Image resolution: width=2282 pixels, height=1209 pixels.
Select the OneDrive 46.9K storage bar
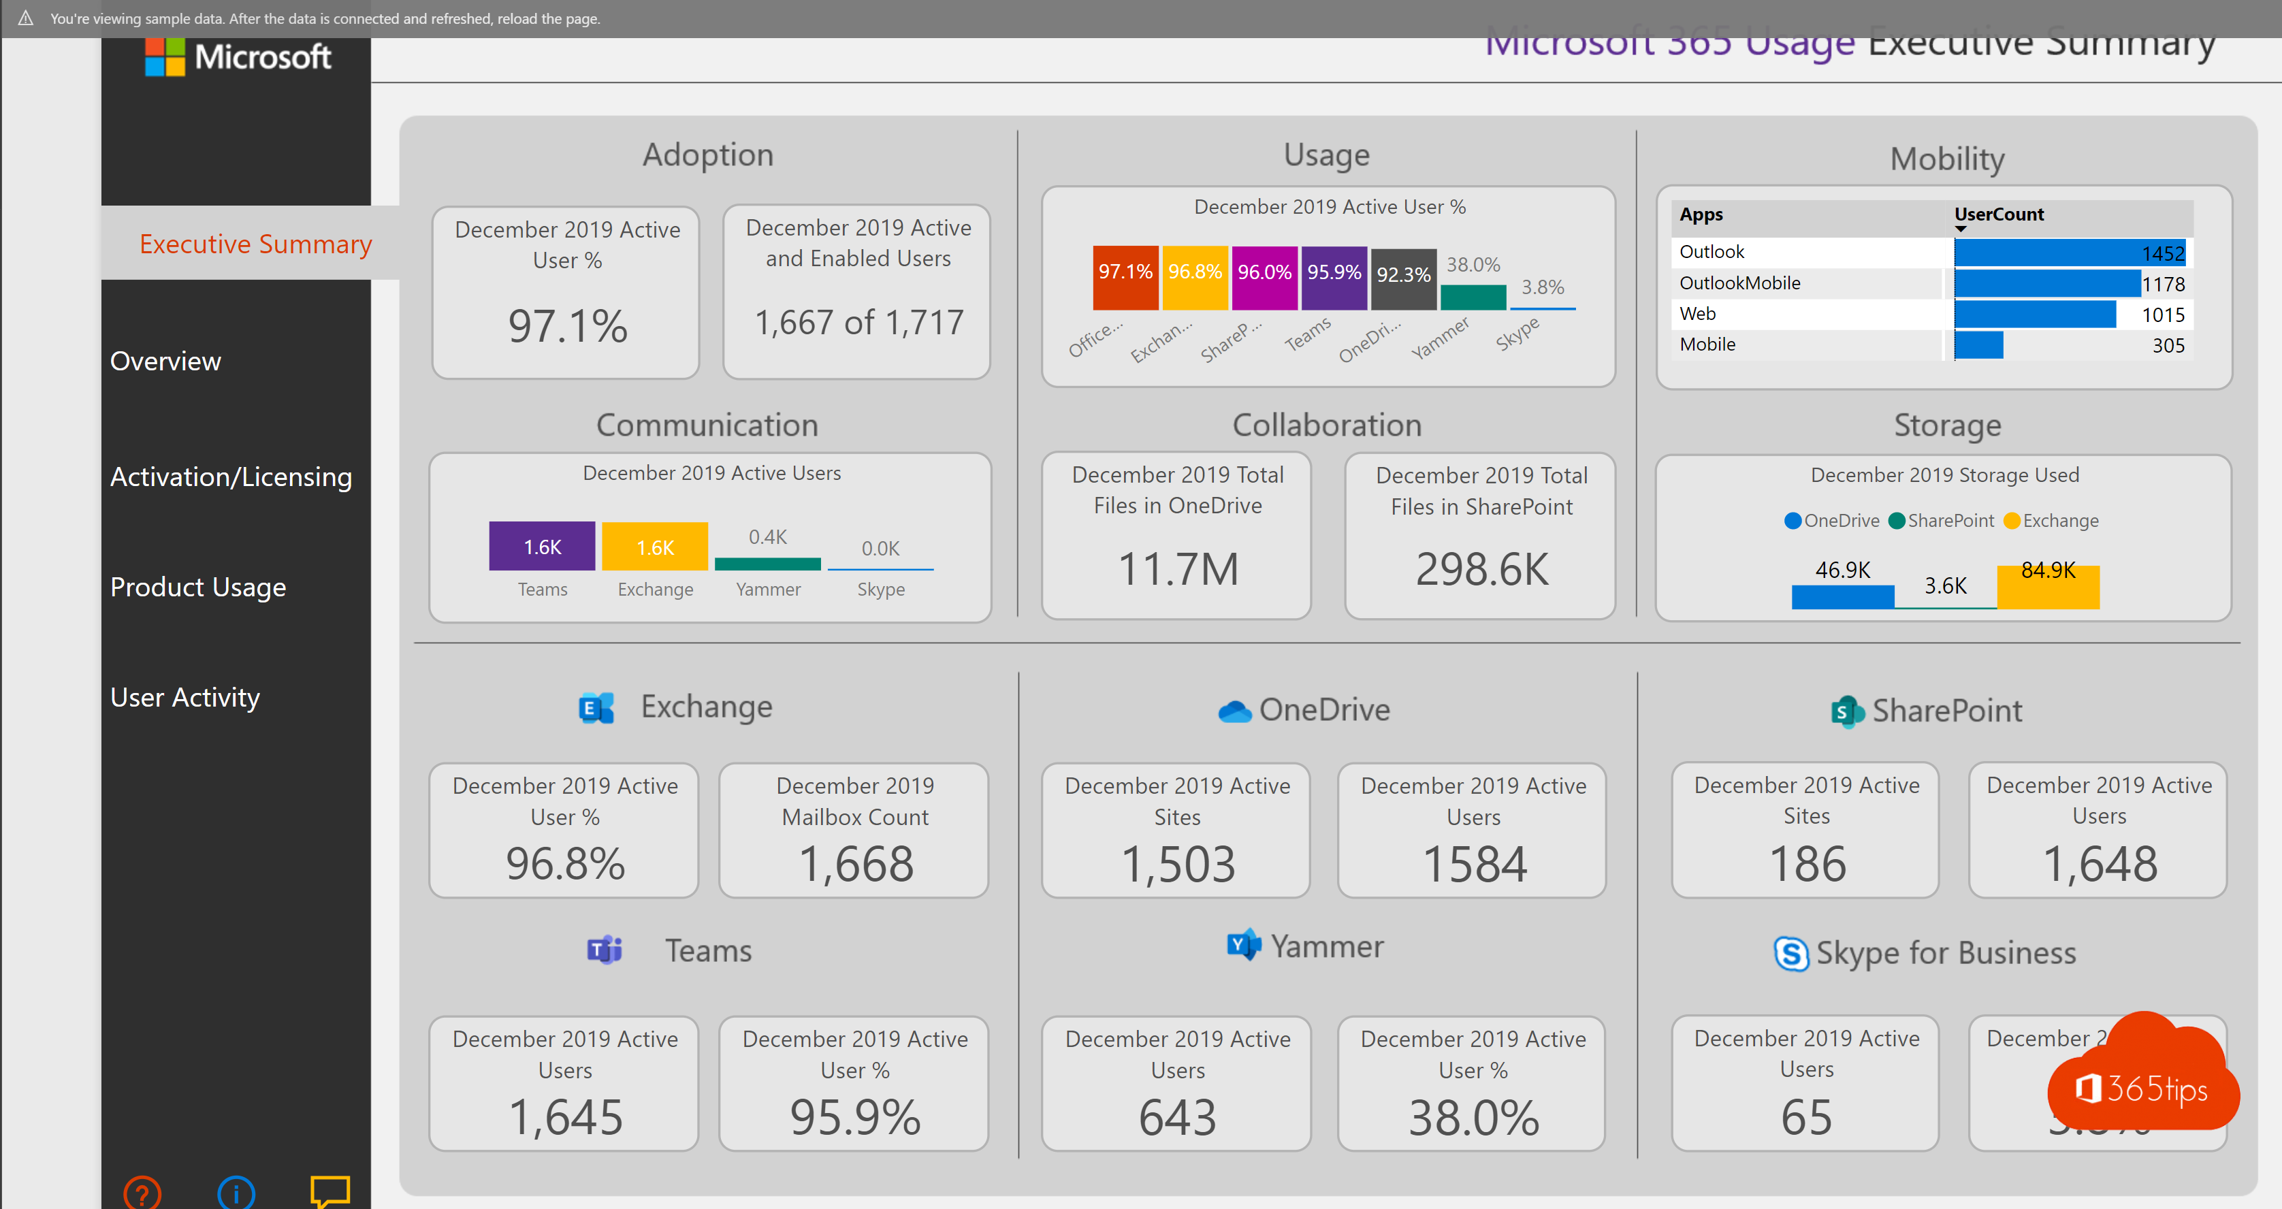1843,597
